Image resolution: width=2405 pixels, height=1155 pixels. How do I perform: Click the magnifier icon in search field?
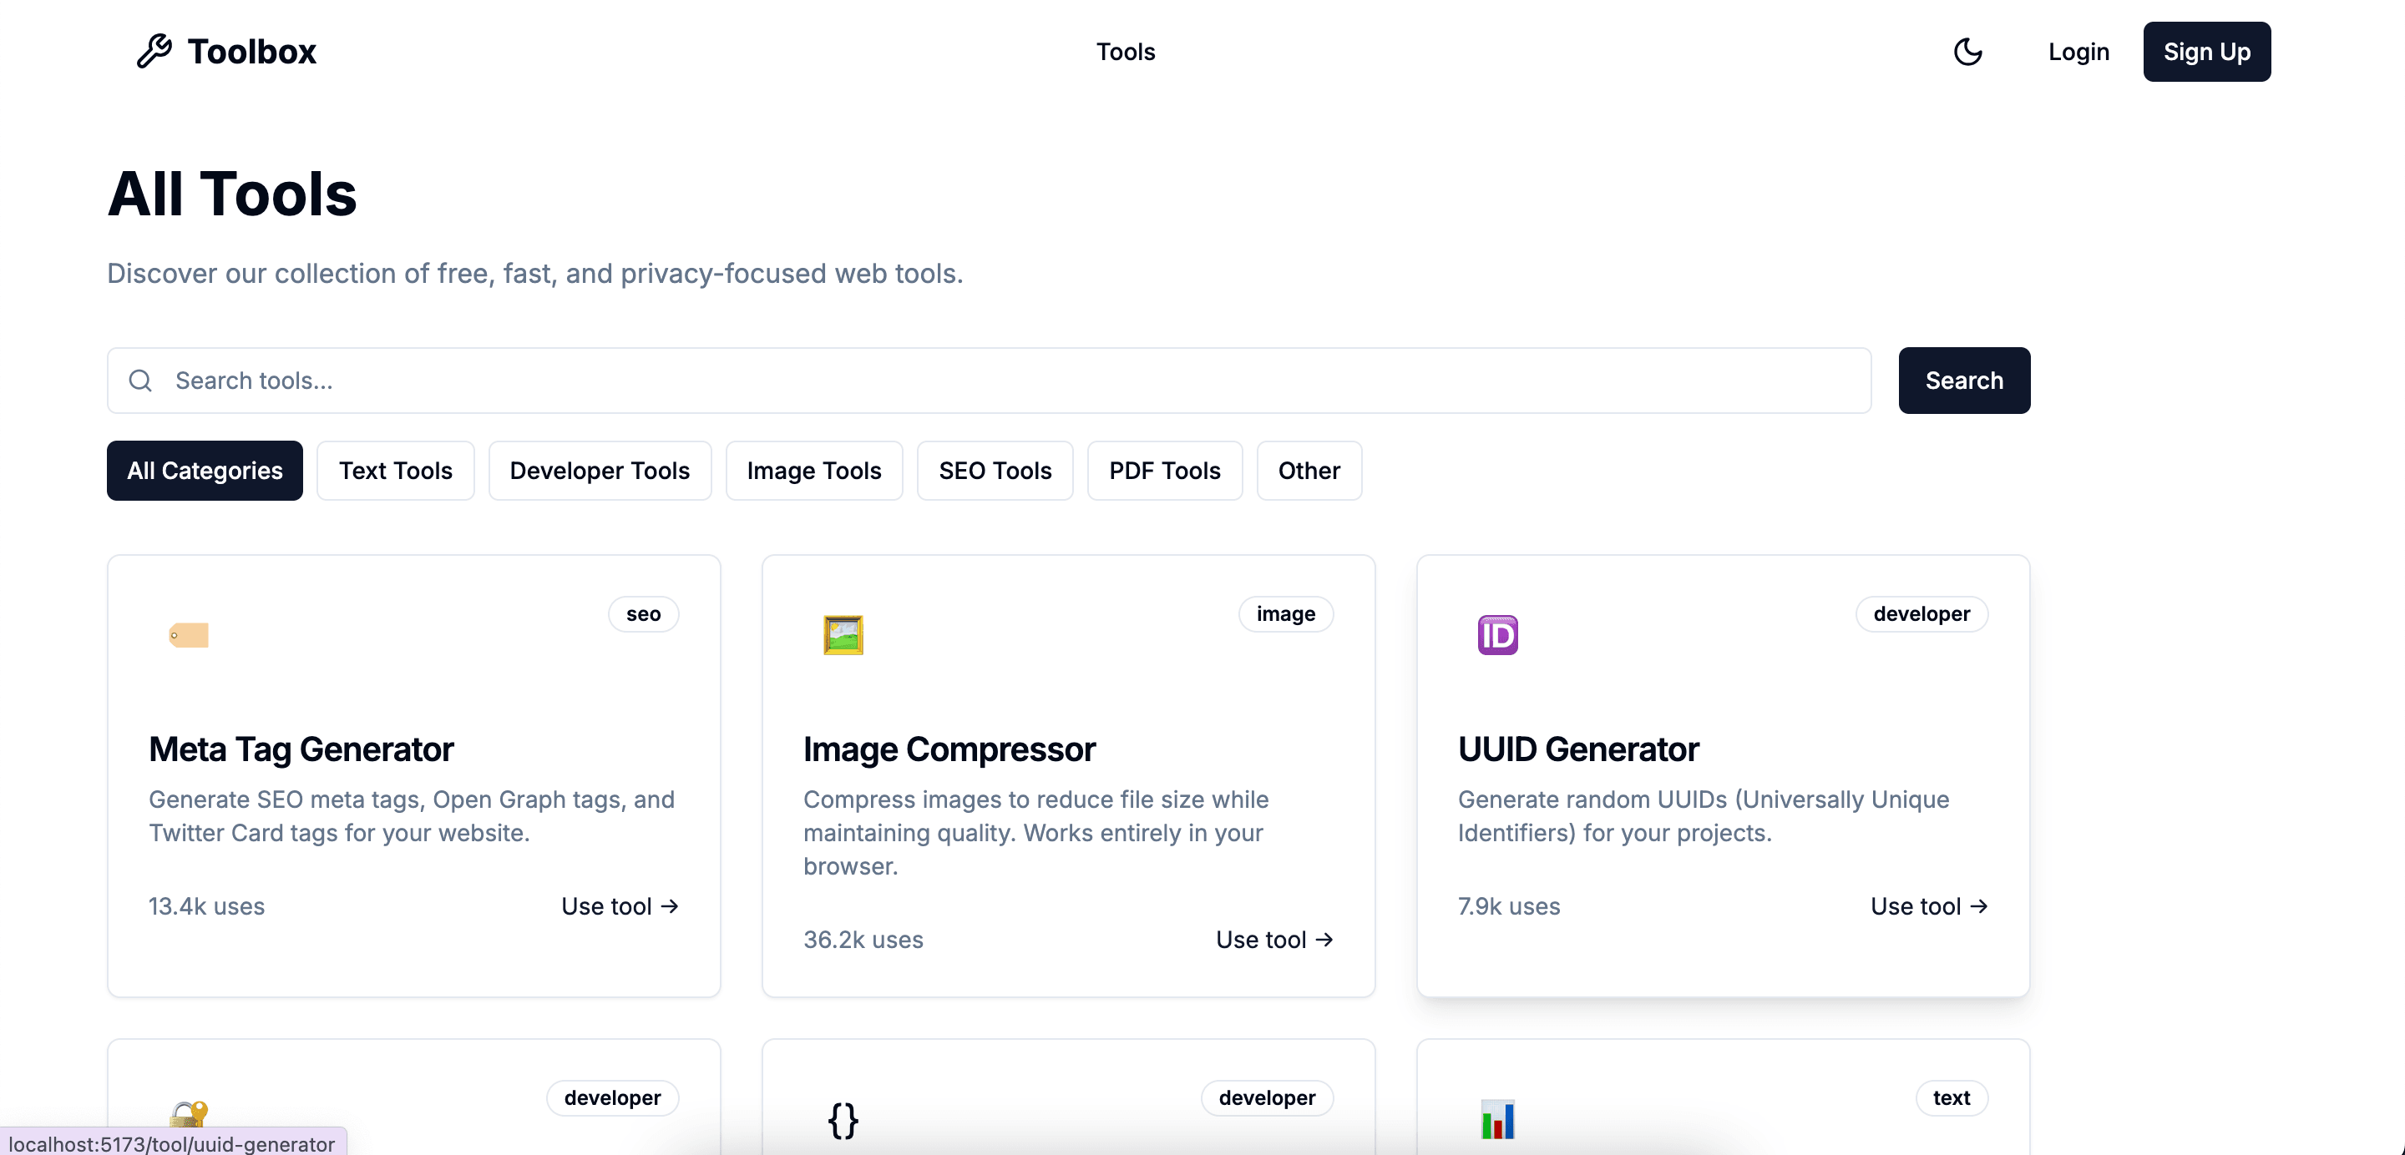coord(141,381)
